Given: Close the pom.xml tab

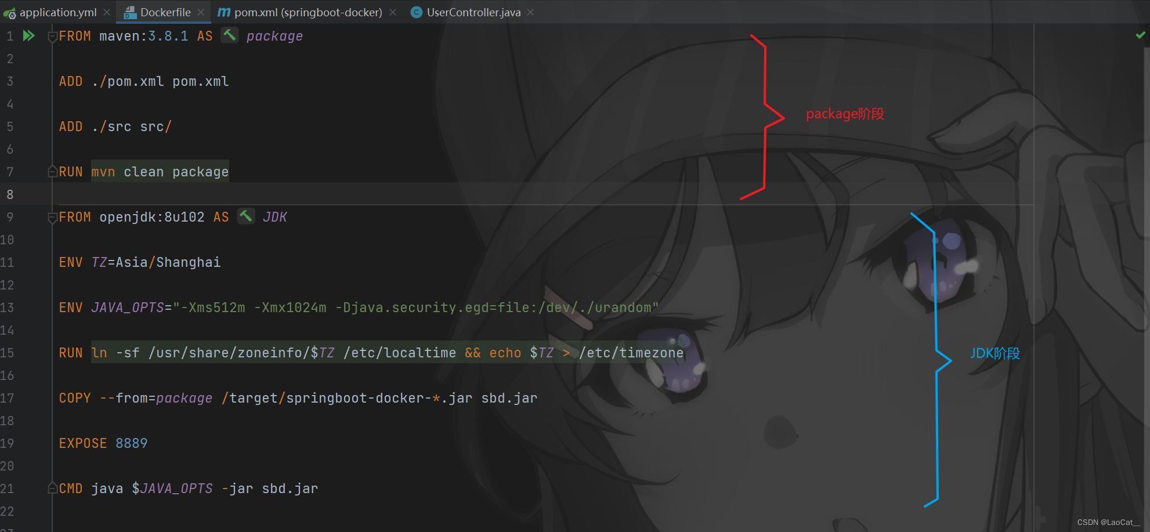Looking at the screenshot, I should (x=393, y=12).
